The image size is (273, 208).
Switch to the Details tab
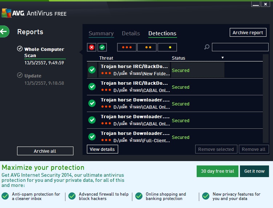131,33
